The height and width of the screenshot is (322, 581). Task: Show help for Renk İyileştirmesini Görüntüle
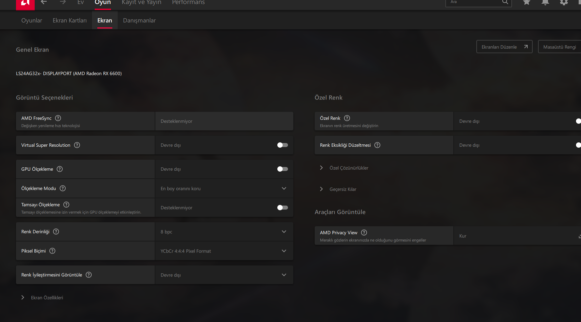coord(89,275)
